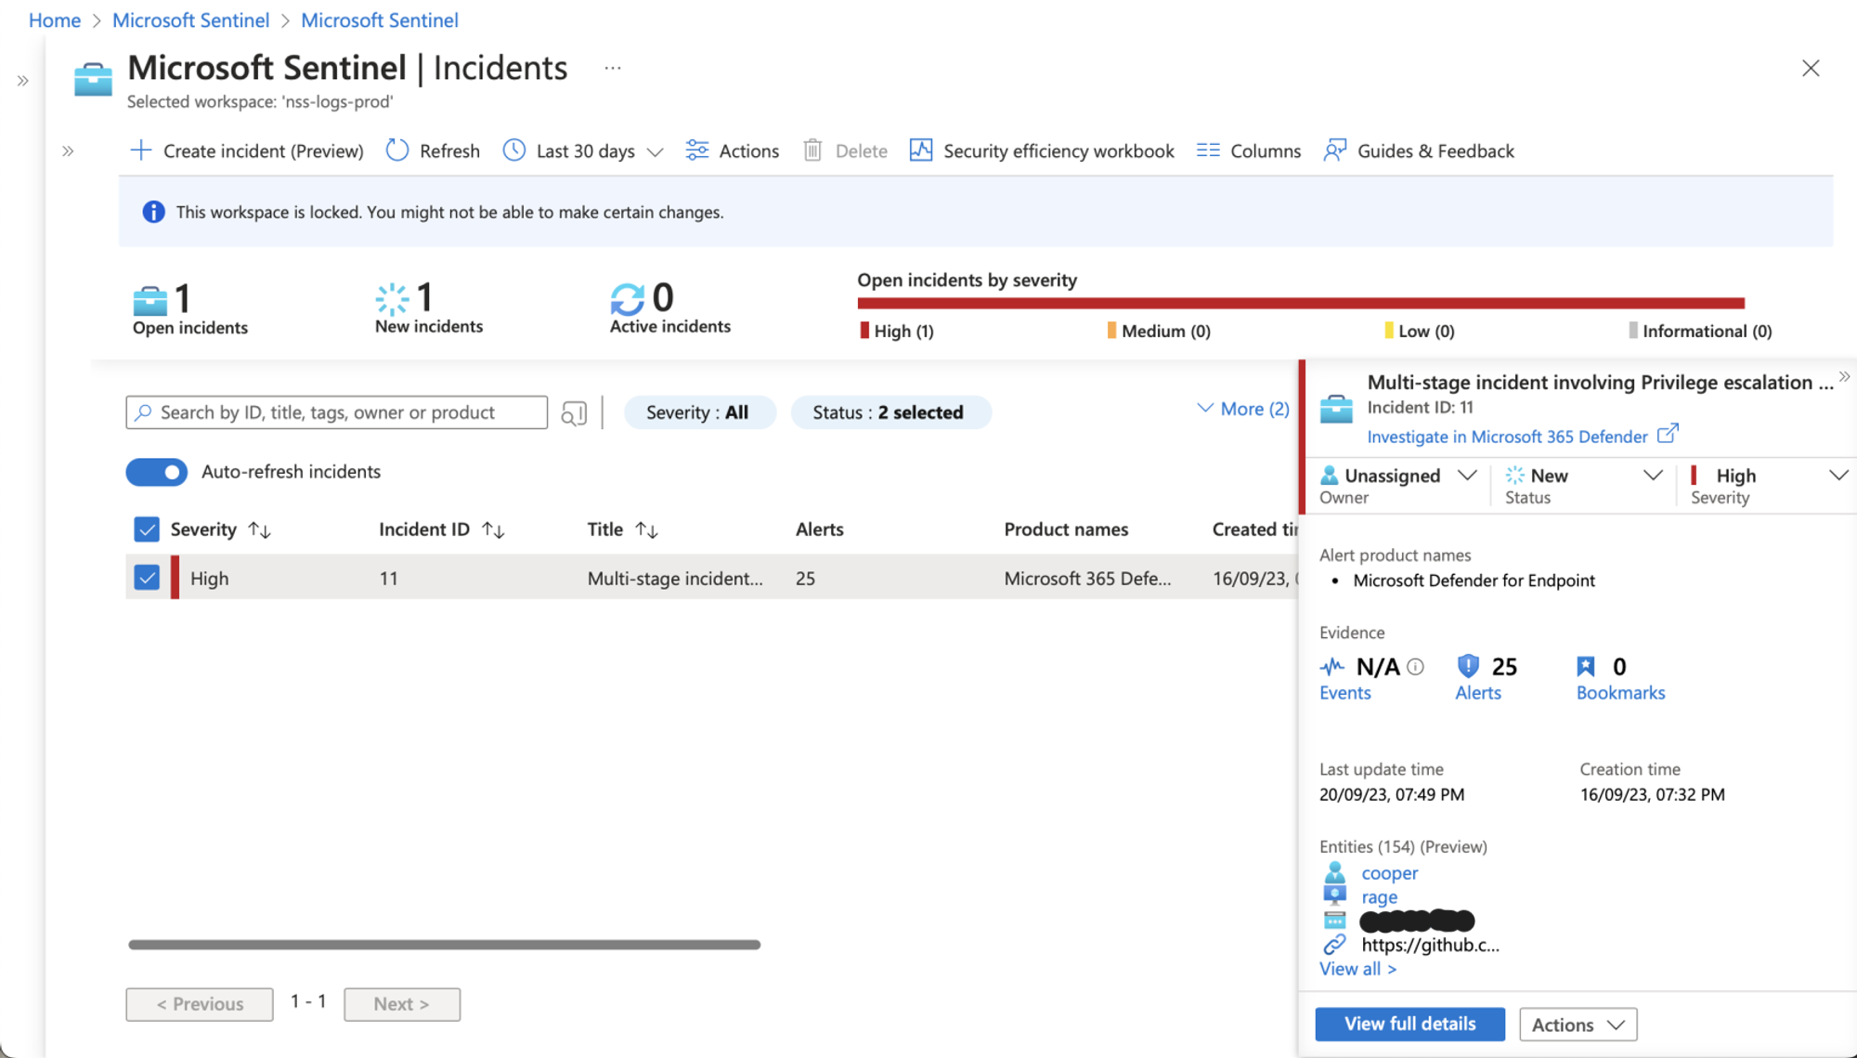Click the ellipsis next to Incidents title
Viewport: 1857px width, 1058px height.
[613, 68]
